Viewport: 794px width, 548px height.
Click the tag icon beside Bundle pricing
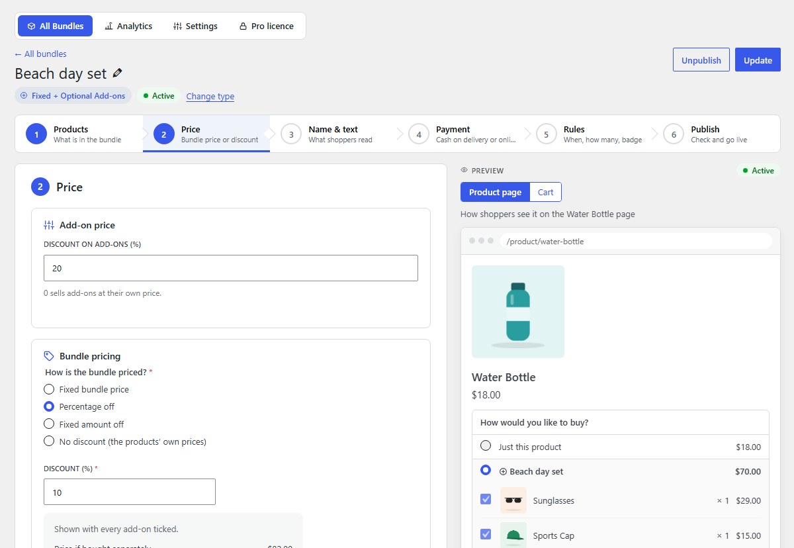(49, 356)
